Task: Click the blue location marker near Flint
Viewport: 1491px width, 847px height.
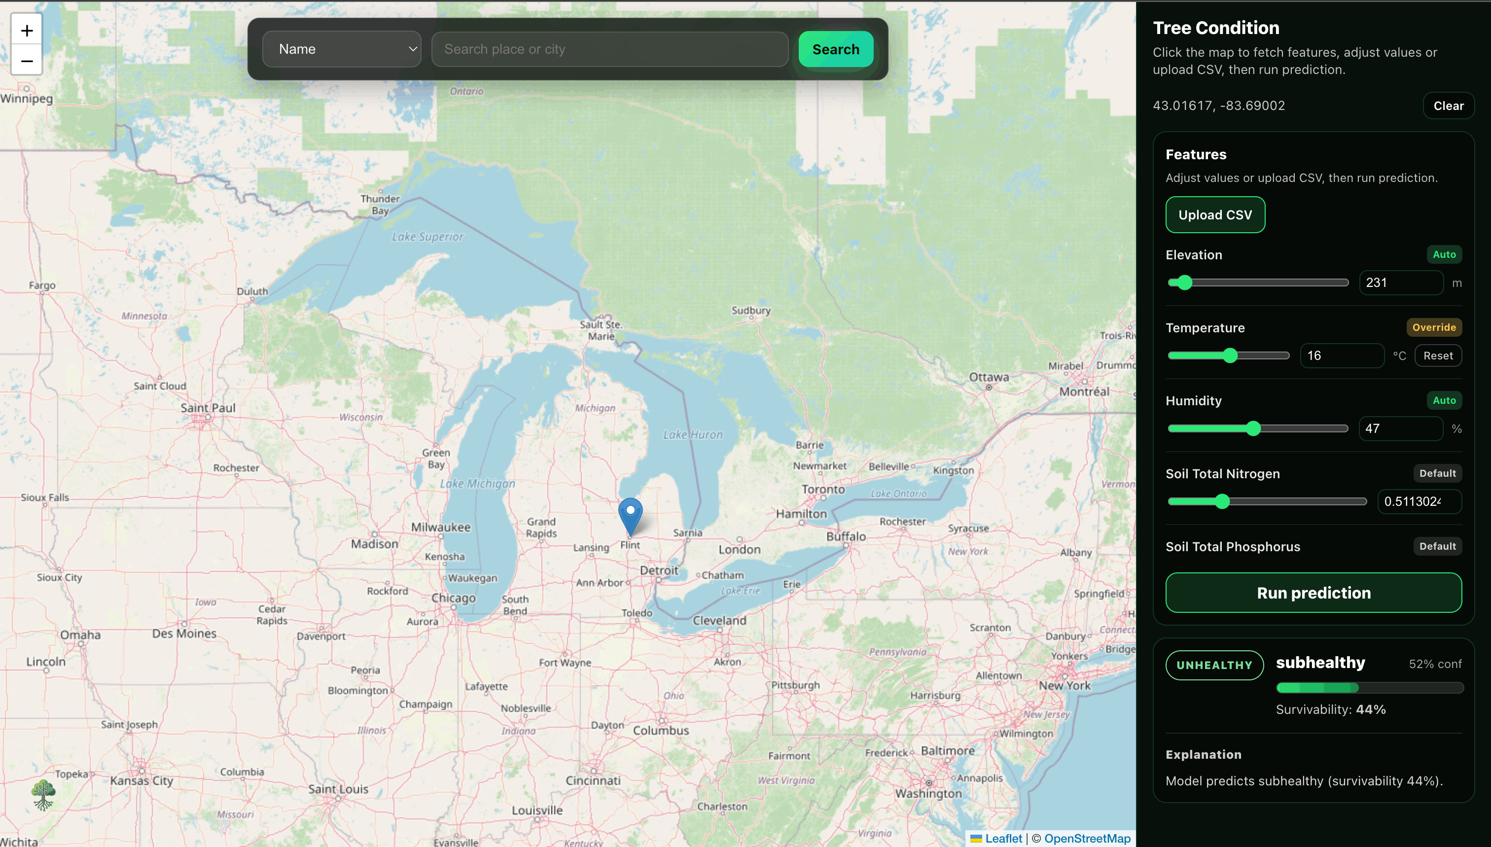Action: (x=630, y=514)
